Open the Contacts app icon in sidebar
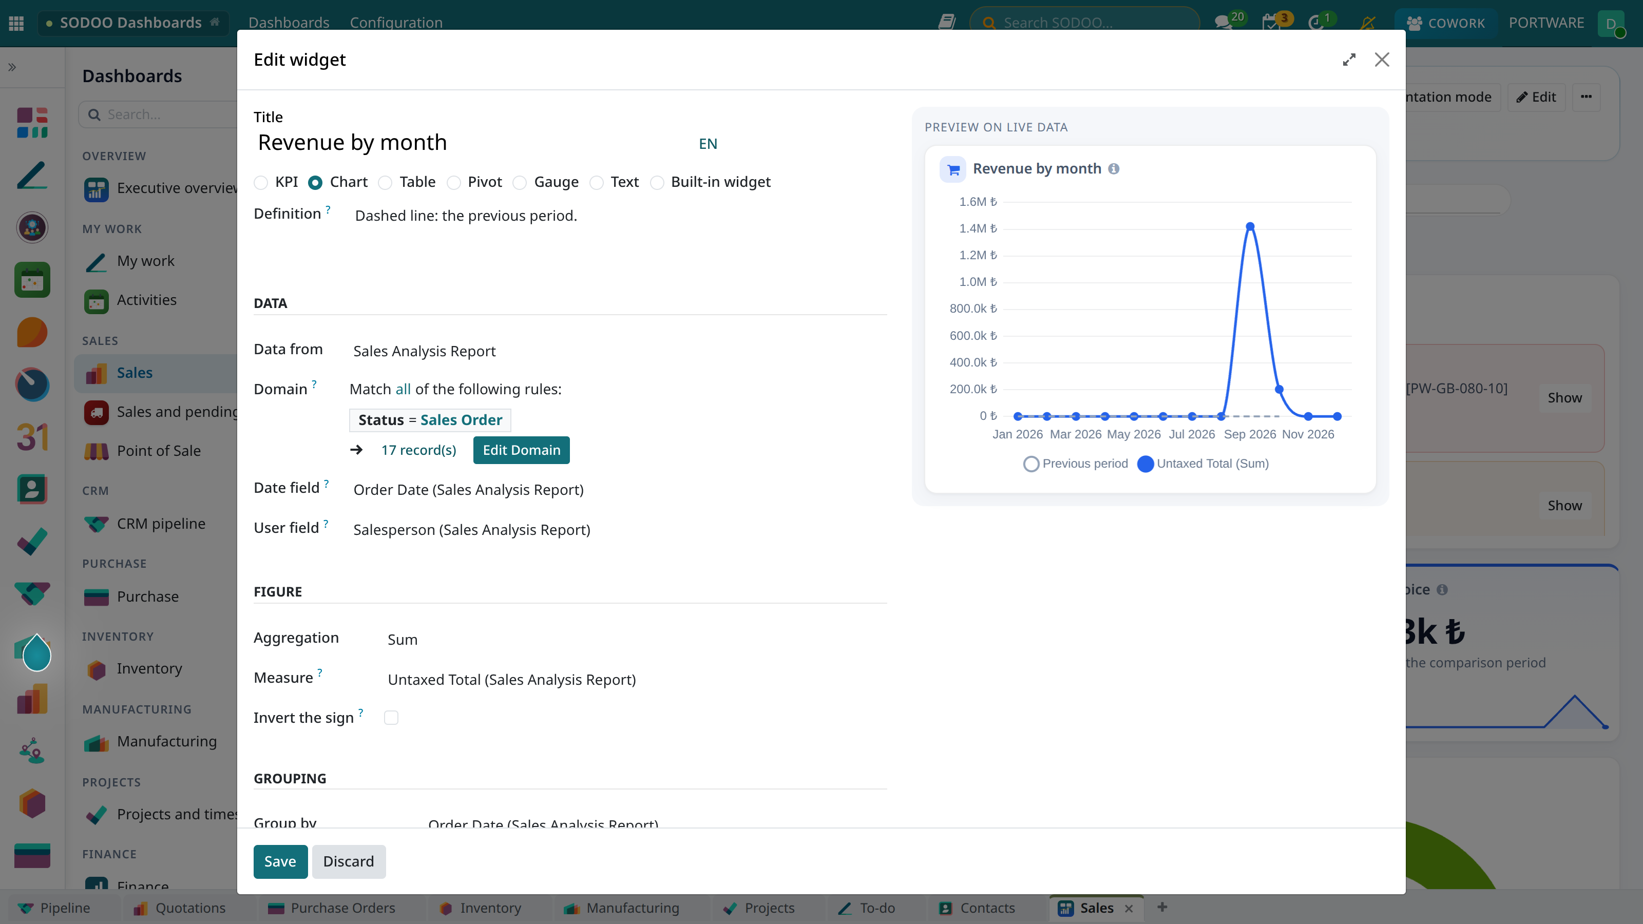The image size is (1643, 924). [32, 489]
